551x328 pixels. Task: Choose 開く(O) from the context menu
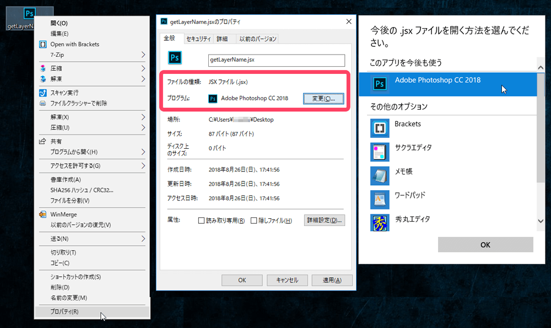92,23
